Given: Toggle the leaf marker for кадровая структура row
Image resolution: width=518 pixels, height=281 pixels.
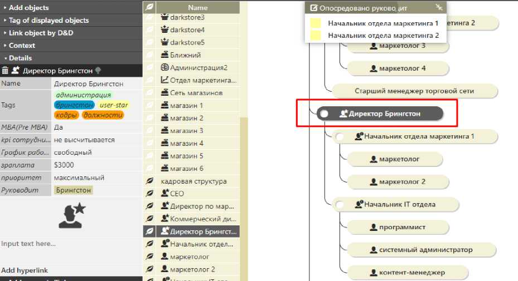Looking at the screenshot, I should coord(149,181).
